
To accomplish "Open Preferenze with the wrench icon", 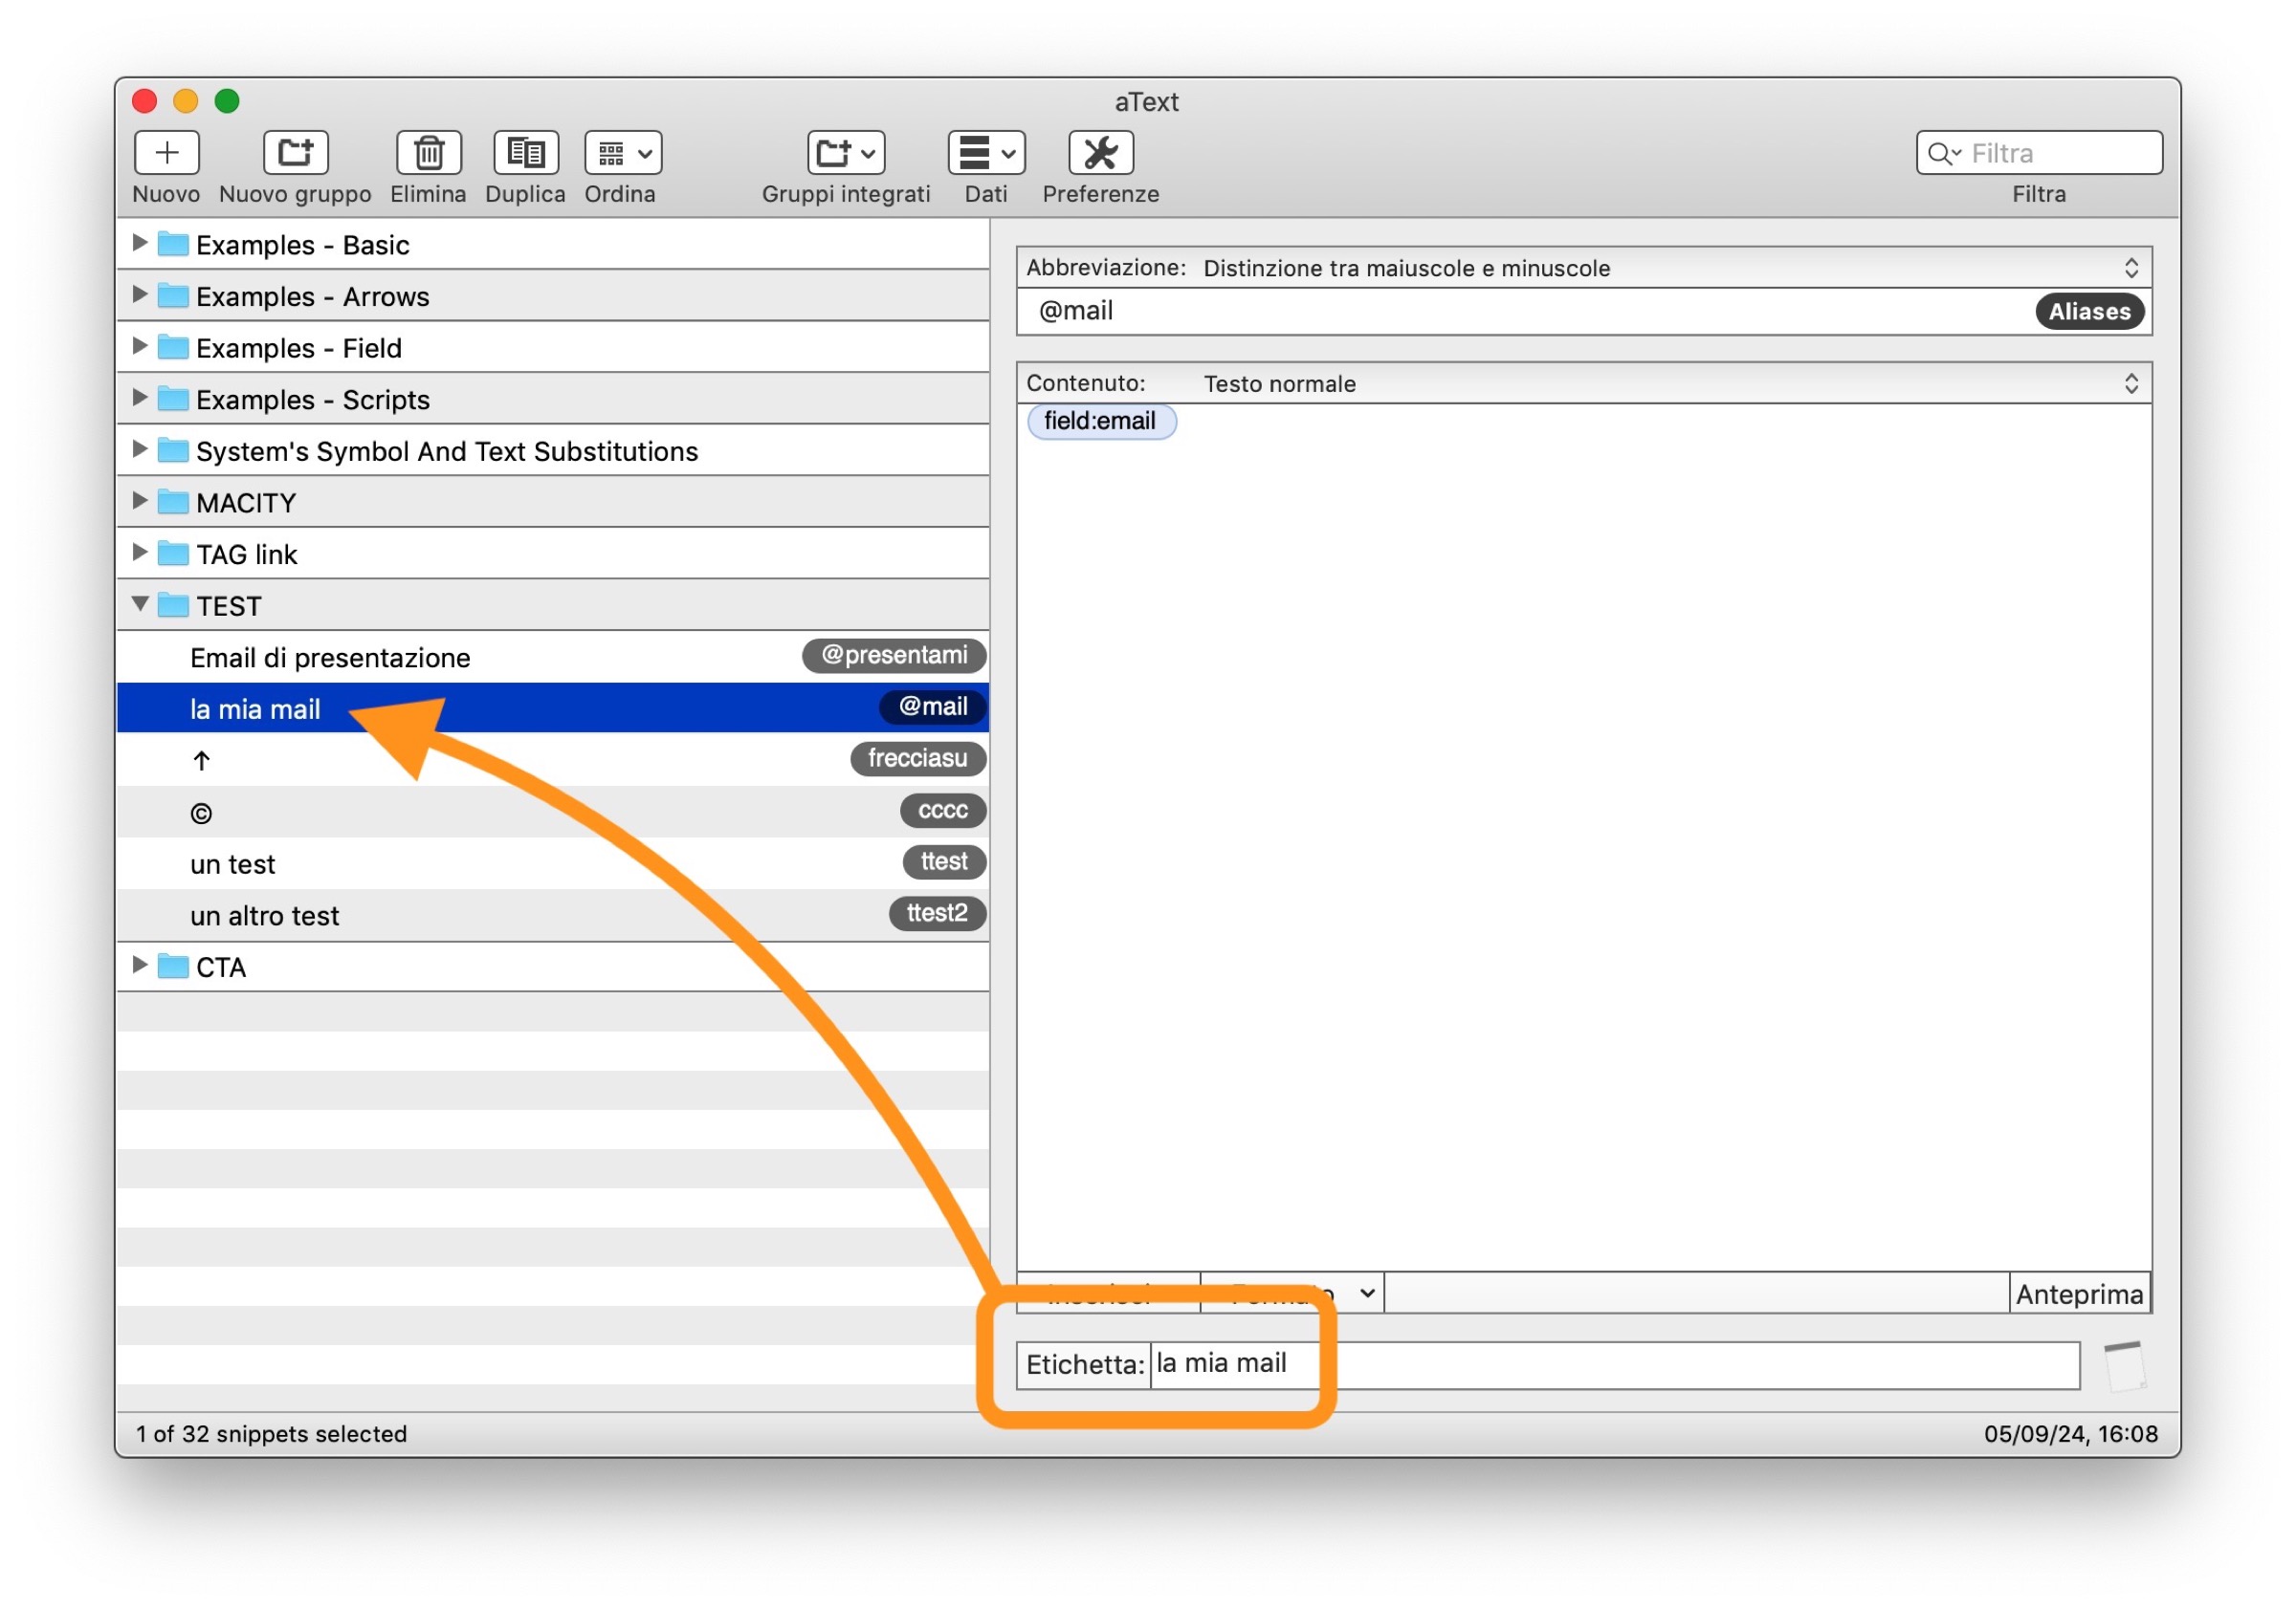I will tap(1101, 153).
